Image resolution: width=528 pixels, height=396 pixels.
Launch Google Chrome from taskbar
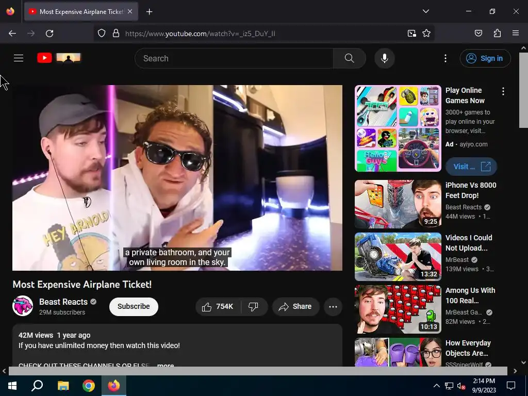click(89, 386)
